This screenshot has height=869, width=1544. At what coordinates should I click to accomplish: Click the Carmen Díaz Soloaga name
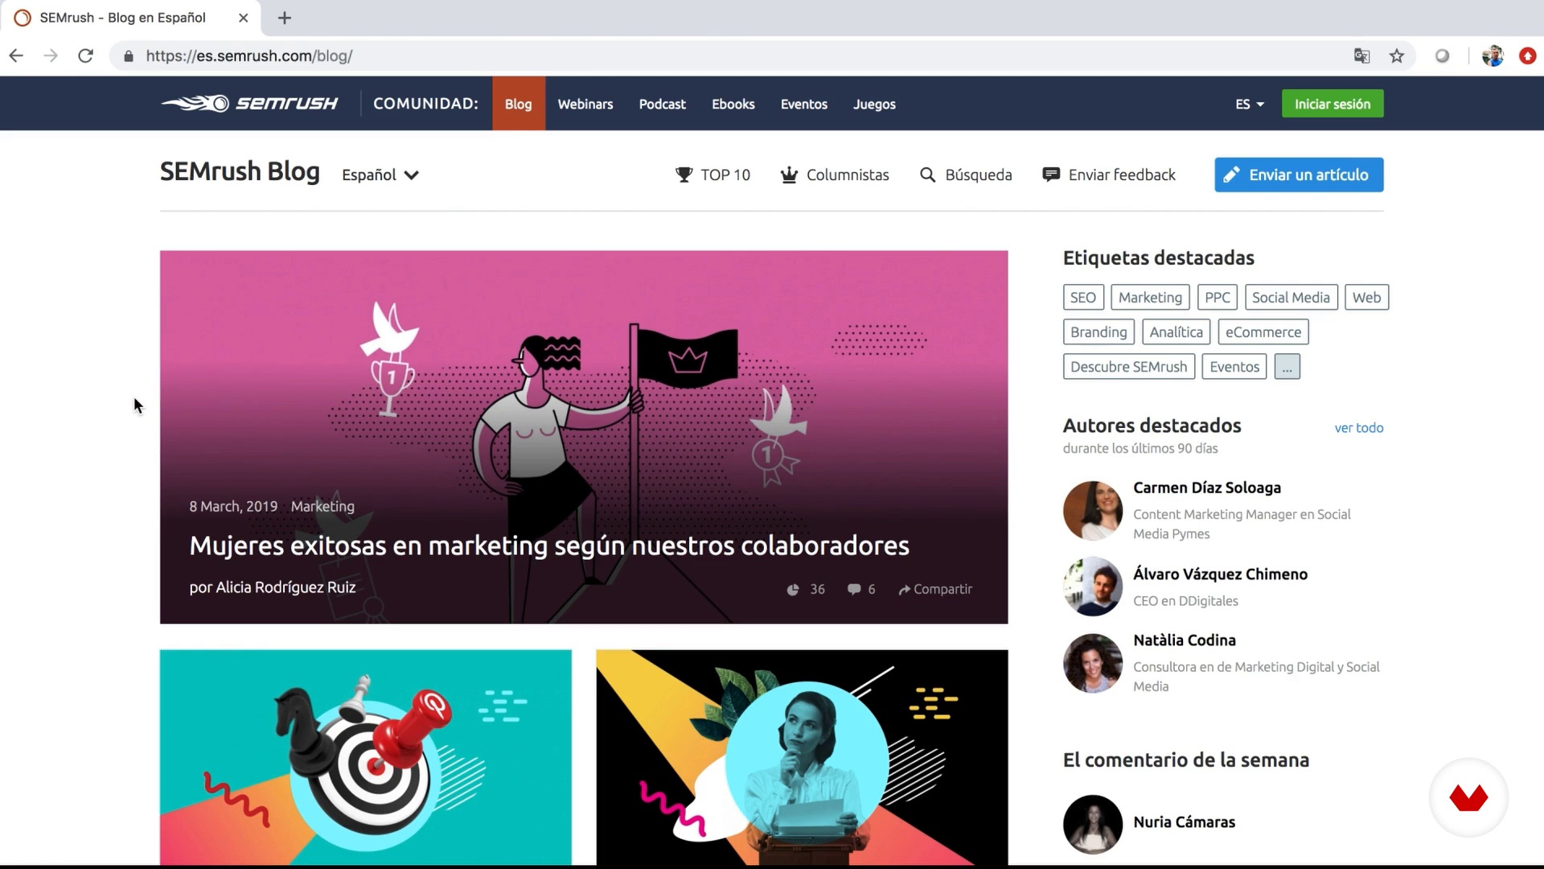tap(1206, 488)
